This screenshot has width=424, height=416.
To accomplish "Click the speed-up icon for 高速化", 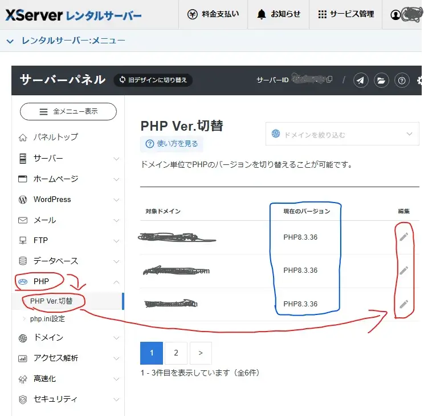I will 23,379.
